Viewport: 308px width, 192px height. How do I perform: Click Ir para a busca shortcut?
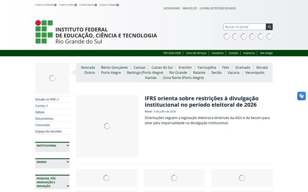[88, 5]
